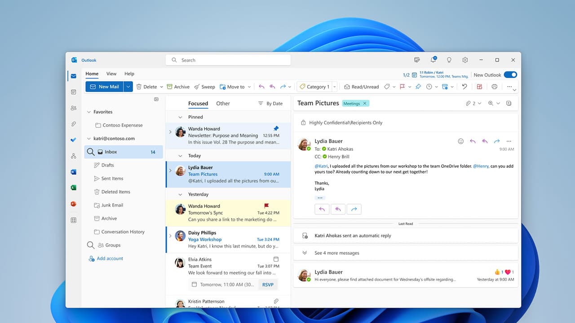Pin the message using the toolbar pin icon

pos(418,87)
